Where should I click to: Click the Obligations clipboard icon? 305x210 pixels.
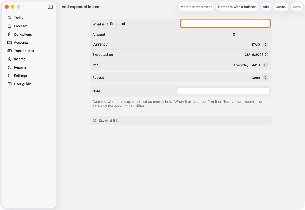(10, 34)
